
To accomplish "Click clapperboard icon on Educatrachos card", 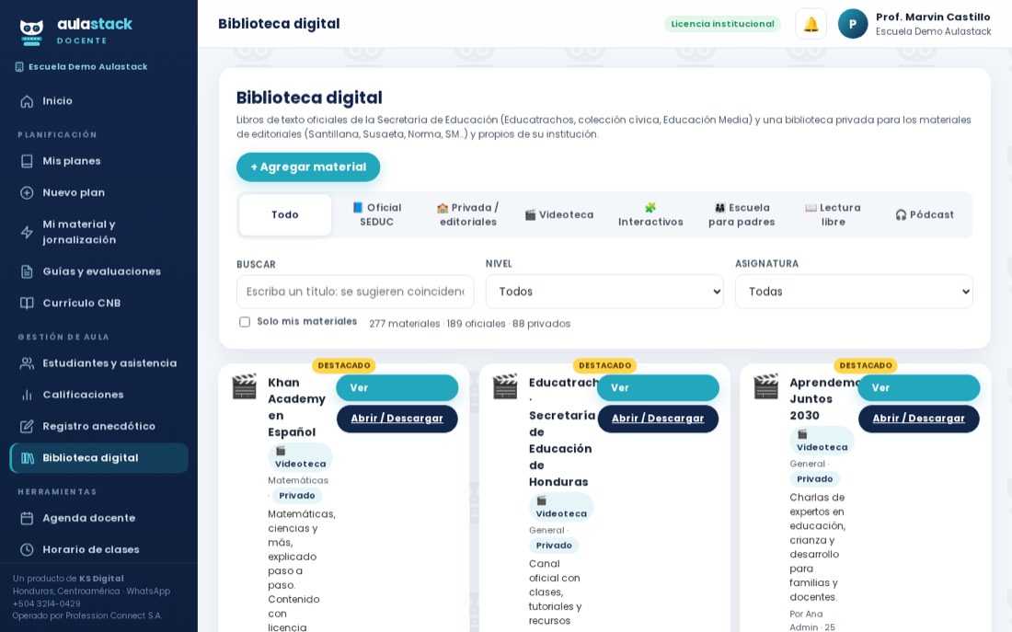I will click(505, 386).
